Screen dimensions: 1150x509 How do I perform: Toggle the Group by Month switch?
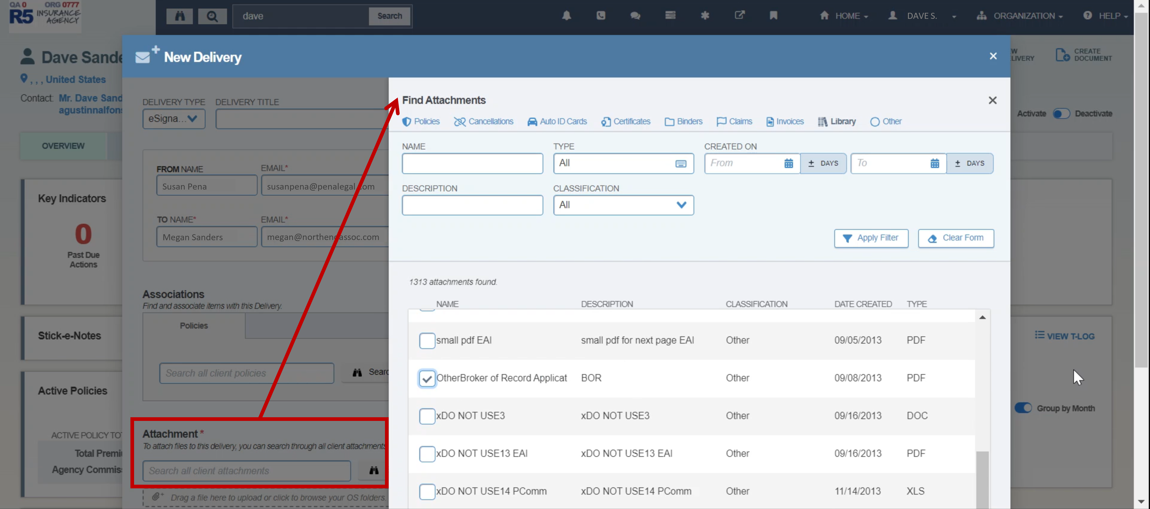pyautogui.click(x=1023, y=408)
